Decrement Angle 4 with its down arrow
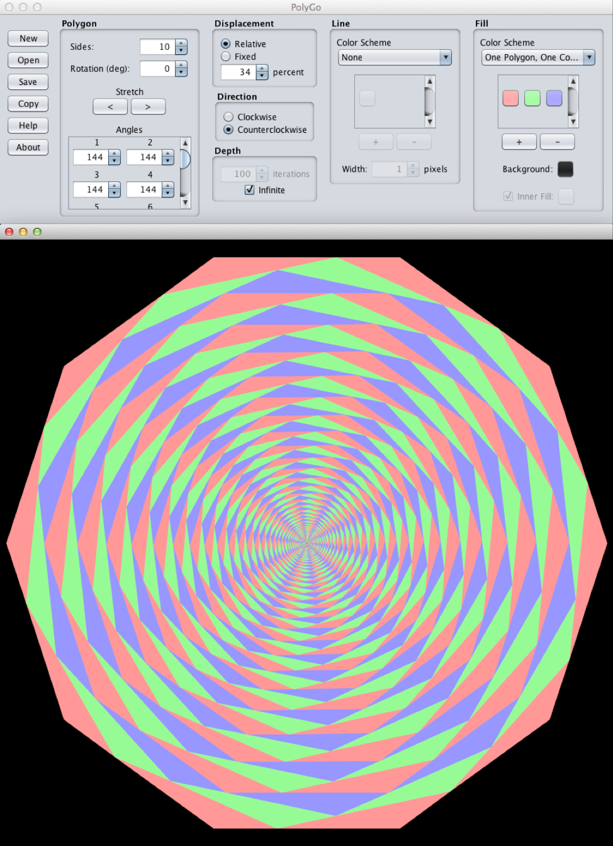 click(167, 193)
